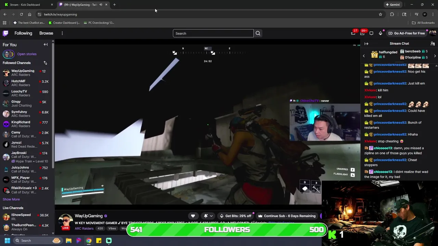Image resolution: width=438 pixels, height=246 pixels.
Task: Go to browser home page icon
Action: pos(29,14)
